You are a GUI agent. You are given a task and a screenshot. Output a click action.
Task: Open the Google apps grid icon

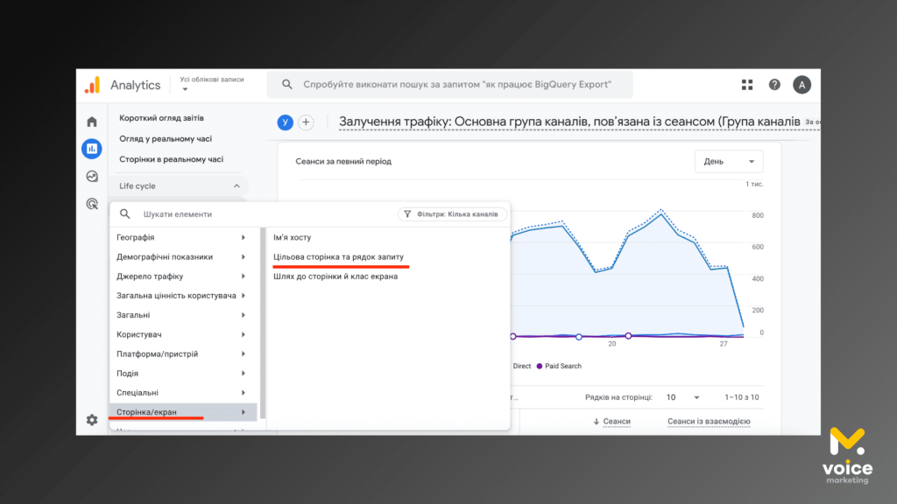(x=747, y=85)
